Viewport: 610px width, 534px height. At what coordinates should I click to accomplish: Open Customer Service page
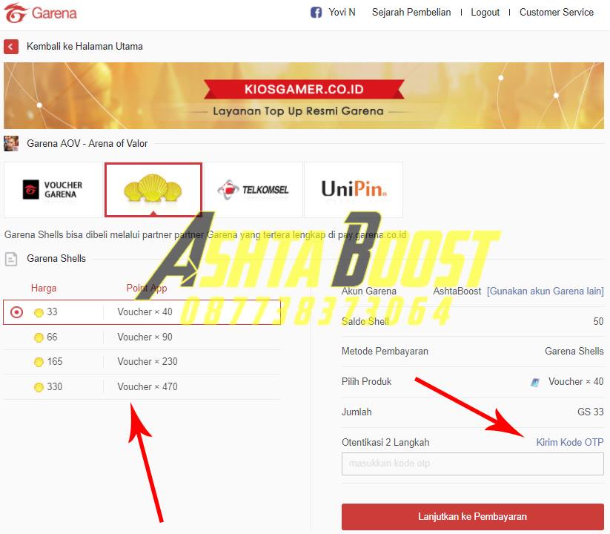coord(557,13)
